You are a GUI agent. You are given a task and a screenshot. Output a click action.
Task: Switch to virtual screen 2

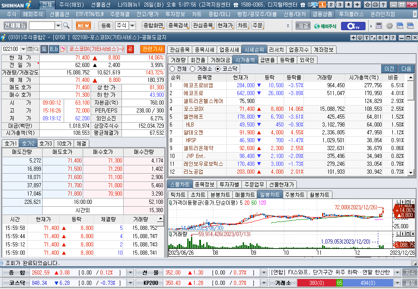pyautogui.click(x=331, y=5)
